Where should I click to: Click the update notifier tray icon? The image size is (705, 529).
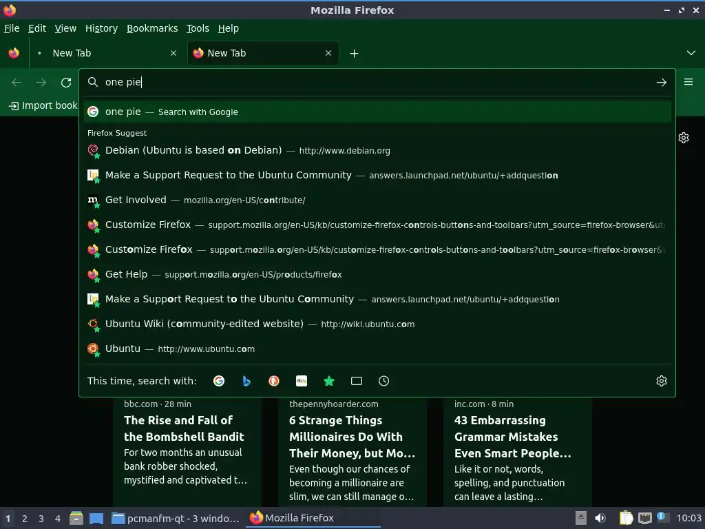(663, 517)
